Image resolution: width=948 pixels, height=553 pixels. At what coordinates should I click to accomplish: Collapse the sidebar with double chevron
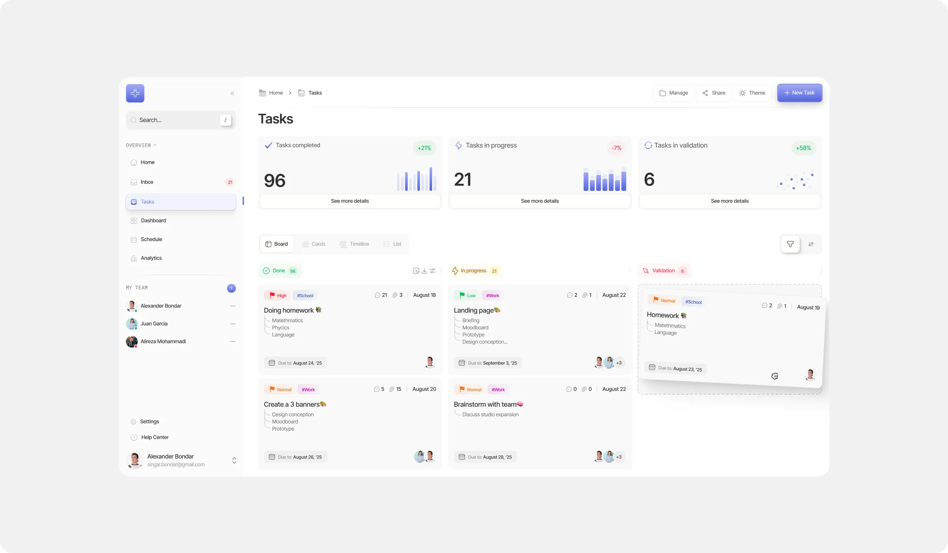click(232, 93)
